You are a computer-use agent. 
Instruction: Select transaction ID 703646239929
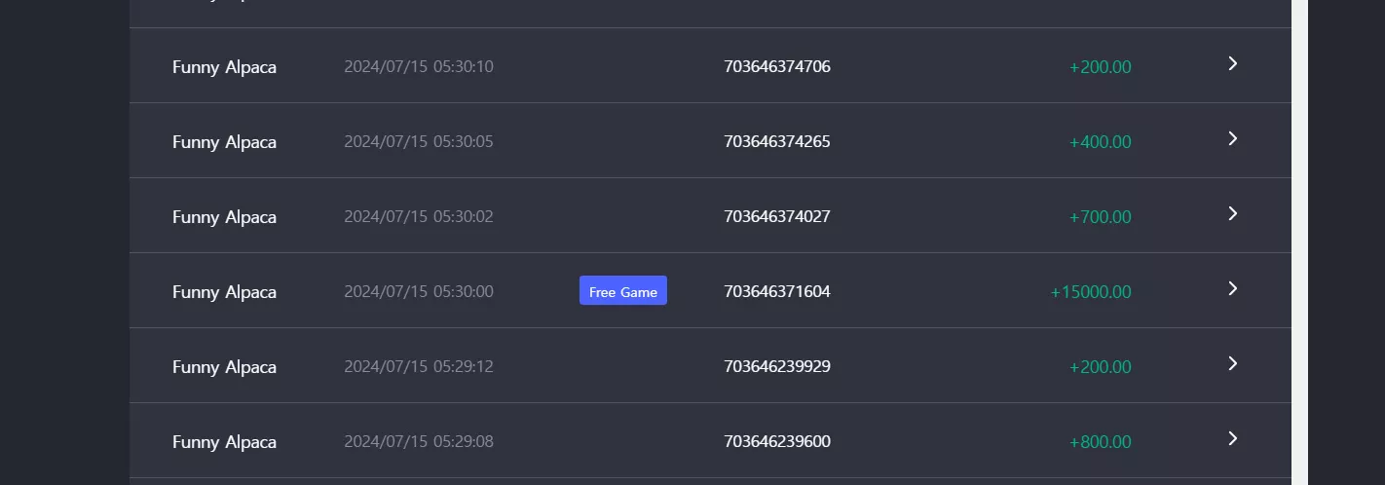click(x=777, y=367)
